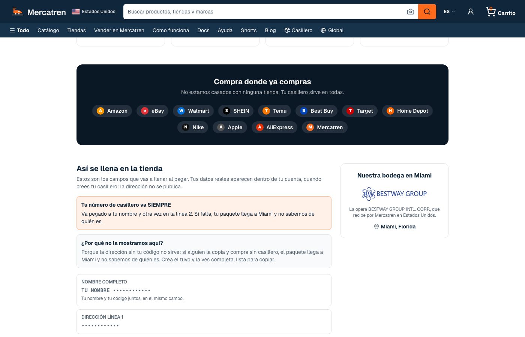
Task: Open the Ayuda menu item
Action: [225, 30]
